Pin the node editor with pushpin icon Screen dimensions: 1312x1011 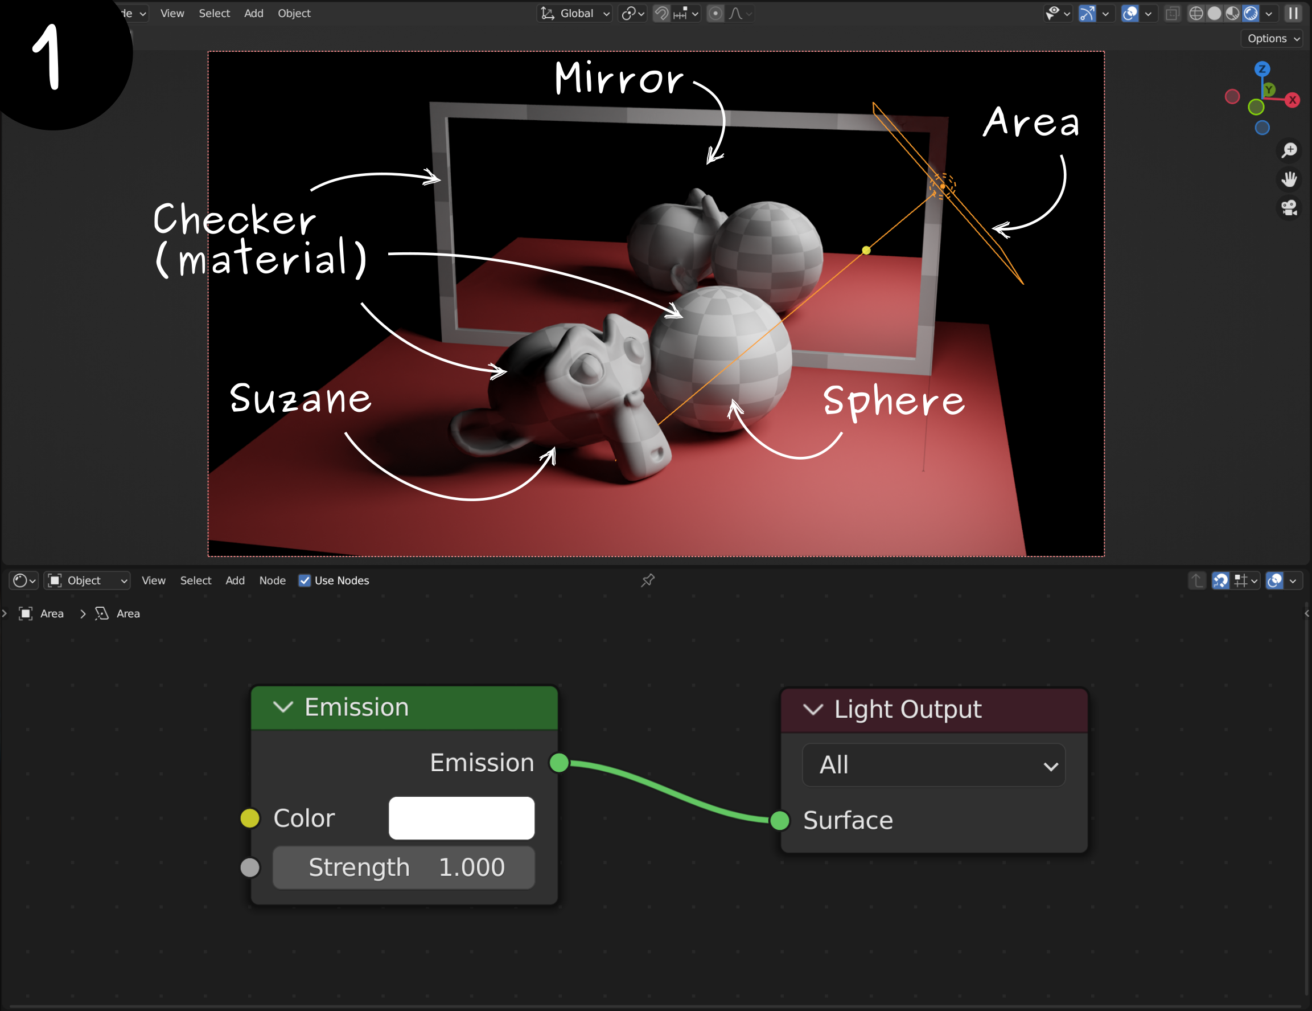point(648,580)
